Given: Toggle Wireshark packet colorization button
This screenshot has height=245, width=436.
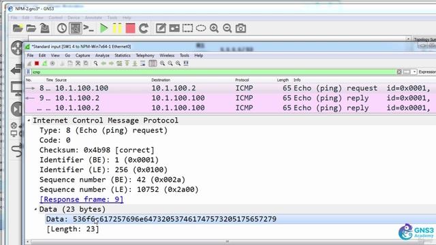Looking at the screenshot, I should coord(153,63).
